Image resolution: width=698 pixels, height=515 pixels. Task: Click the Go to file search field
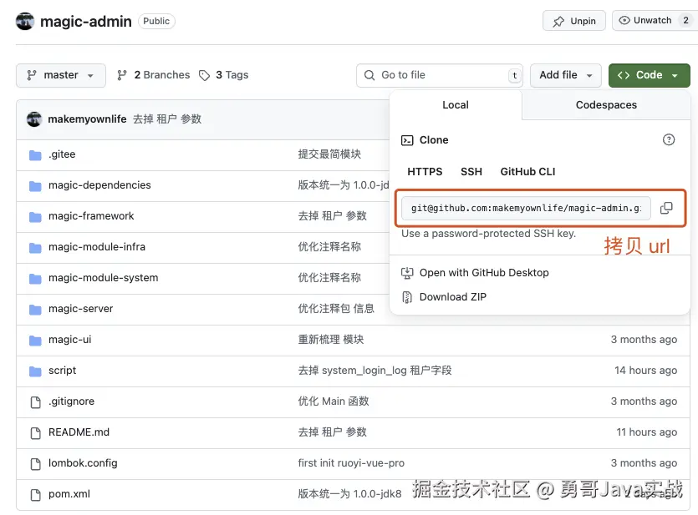[440, 75]
